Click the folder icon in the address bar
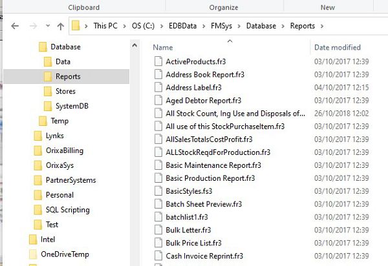 pyautogui.click(x=76, y=26)
